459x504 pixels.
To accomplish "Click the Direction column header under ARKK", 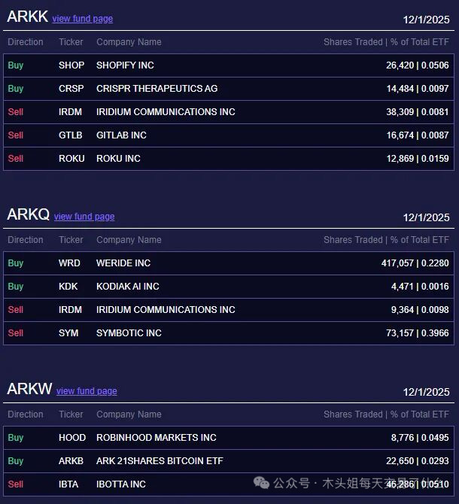I will [x=26, y=42].
